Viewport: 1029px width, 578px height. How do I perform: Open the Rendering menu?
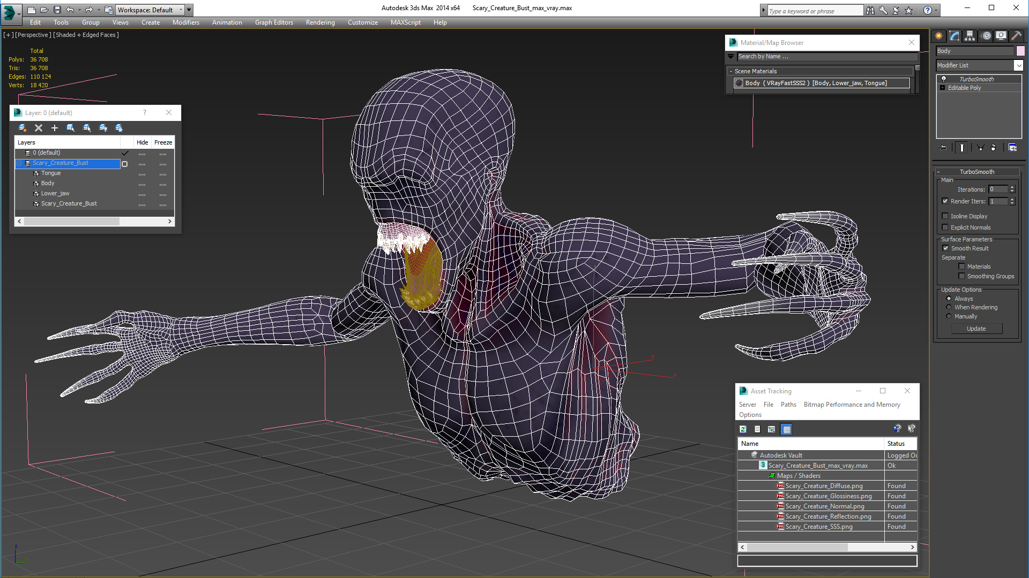320,22
